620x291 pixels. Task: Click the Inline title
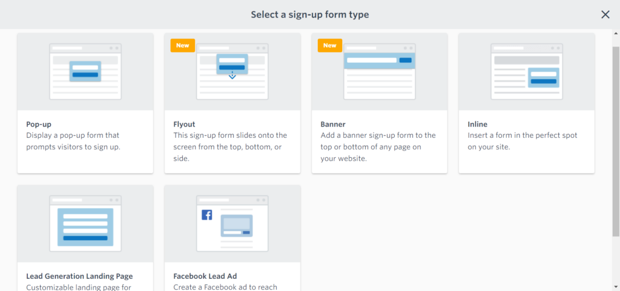click(477, 125)
